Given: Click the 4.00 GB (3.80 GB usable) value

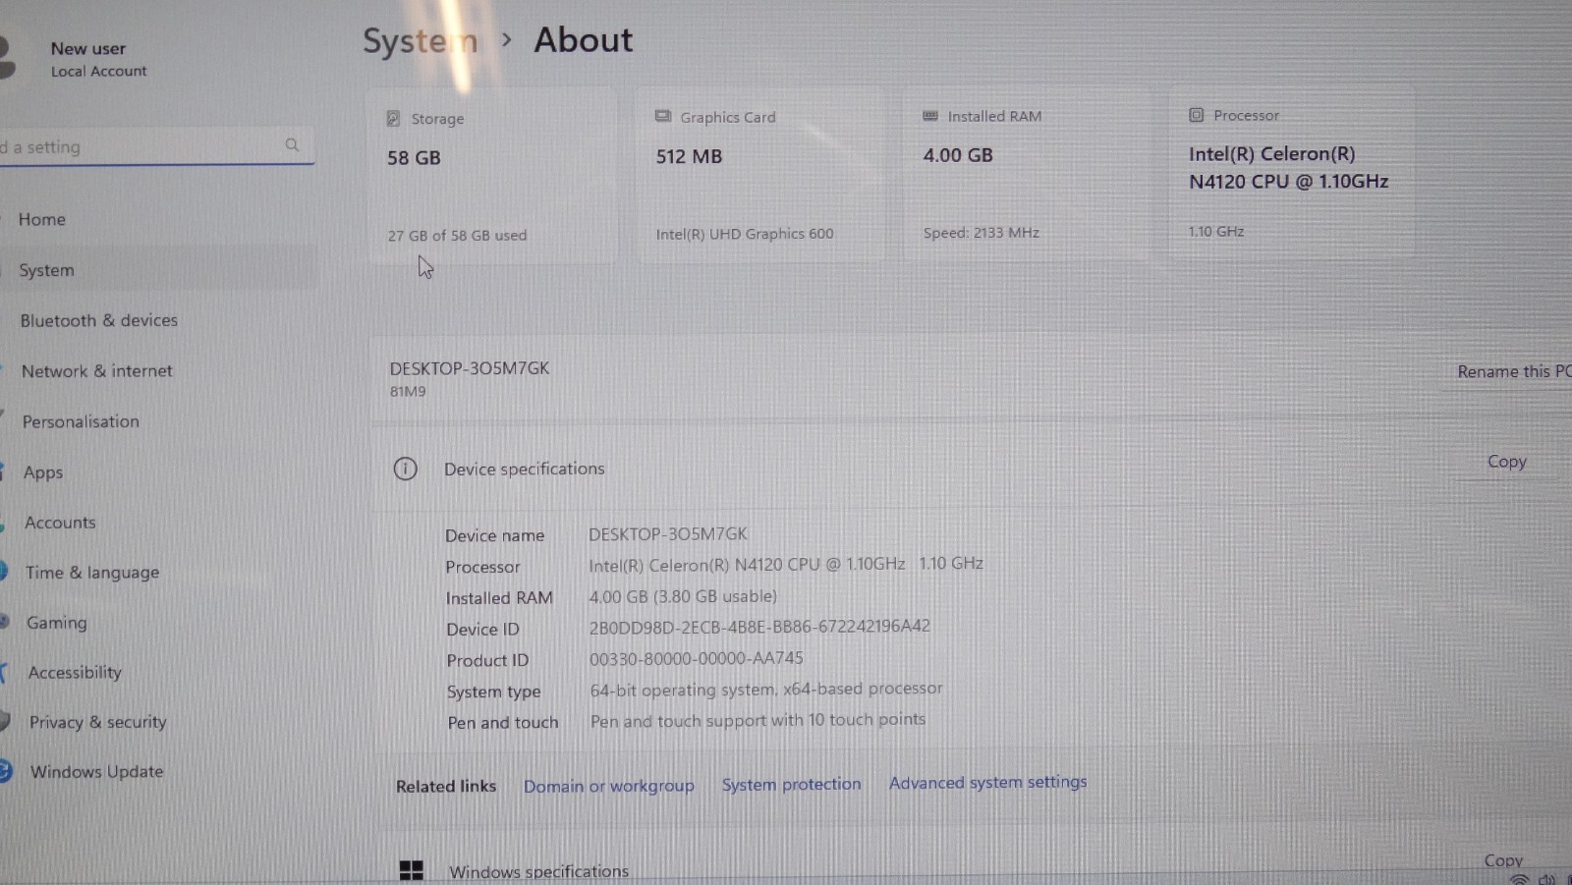Looking at the screenshot, I should 683,596.
